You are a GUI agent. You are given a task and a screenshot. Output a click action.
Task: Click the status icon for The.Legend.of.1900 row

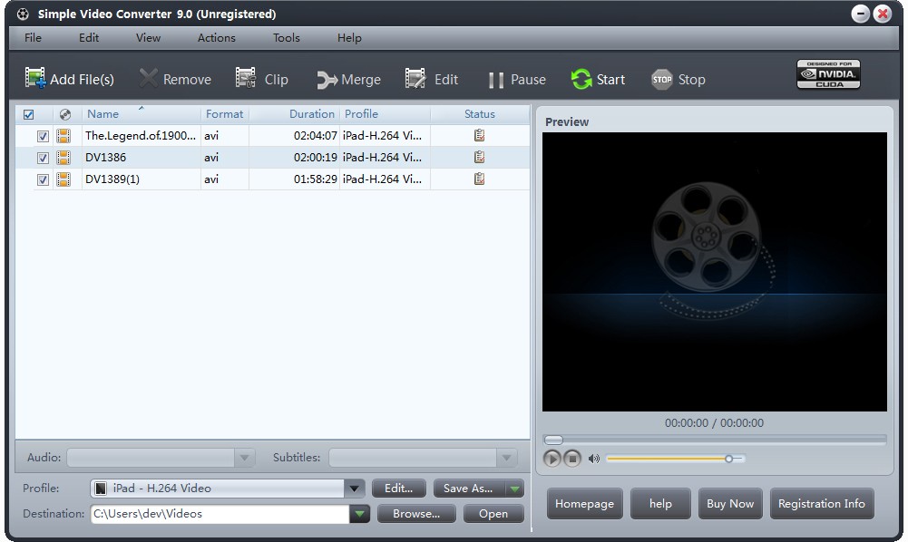pyautogui.click(x=480, y=135)
